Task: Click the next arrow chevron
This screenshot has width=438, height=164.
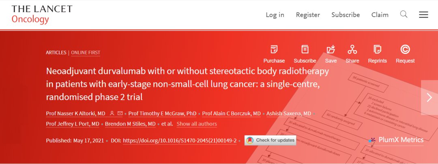Action: tap(429, 97)
